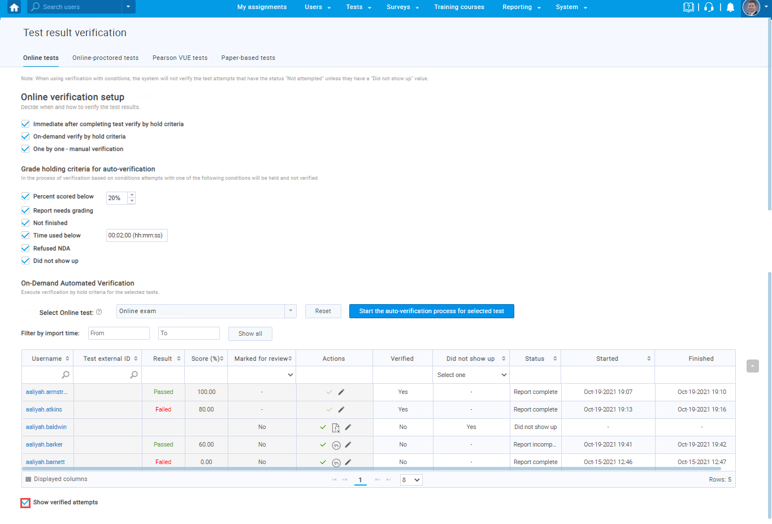Click the edit pencil for aaliyah.armstrong row
Viewport: 772px width, 524px height.
pos(341,392)
